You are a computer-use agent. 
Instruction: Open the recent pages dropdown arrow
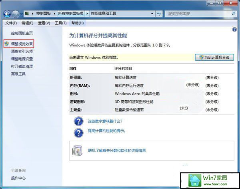[x=21, y=14]
